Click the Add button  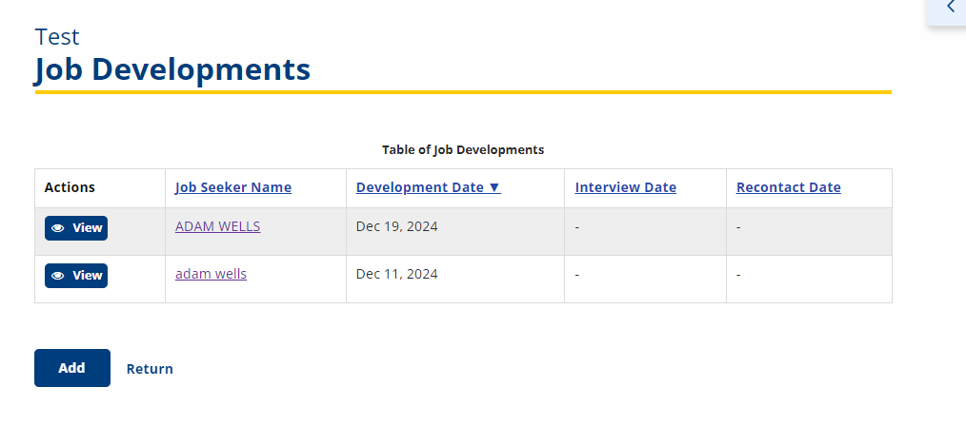72,368
